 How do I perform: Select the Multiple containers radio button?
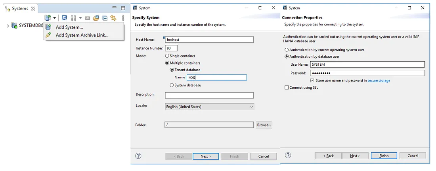pyautogui.click(x=167, y=63)
